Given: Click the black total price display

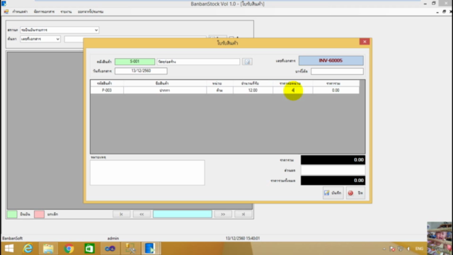Looking at the screenshot, I should point(333,160).
